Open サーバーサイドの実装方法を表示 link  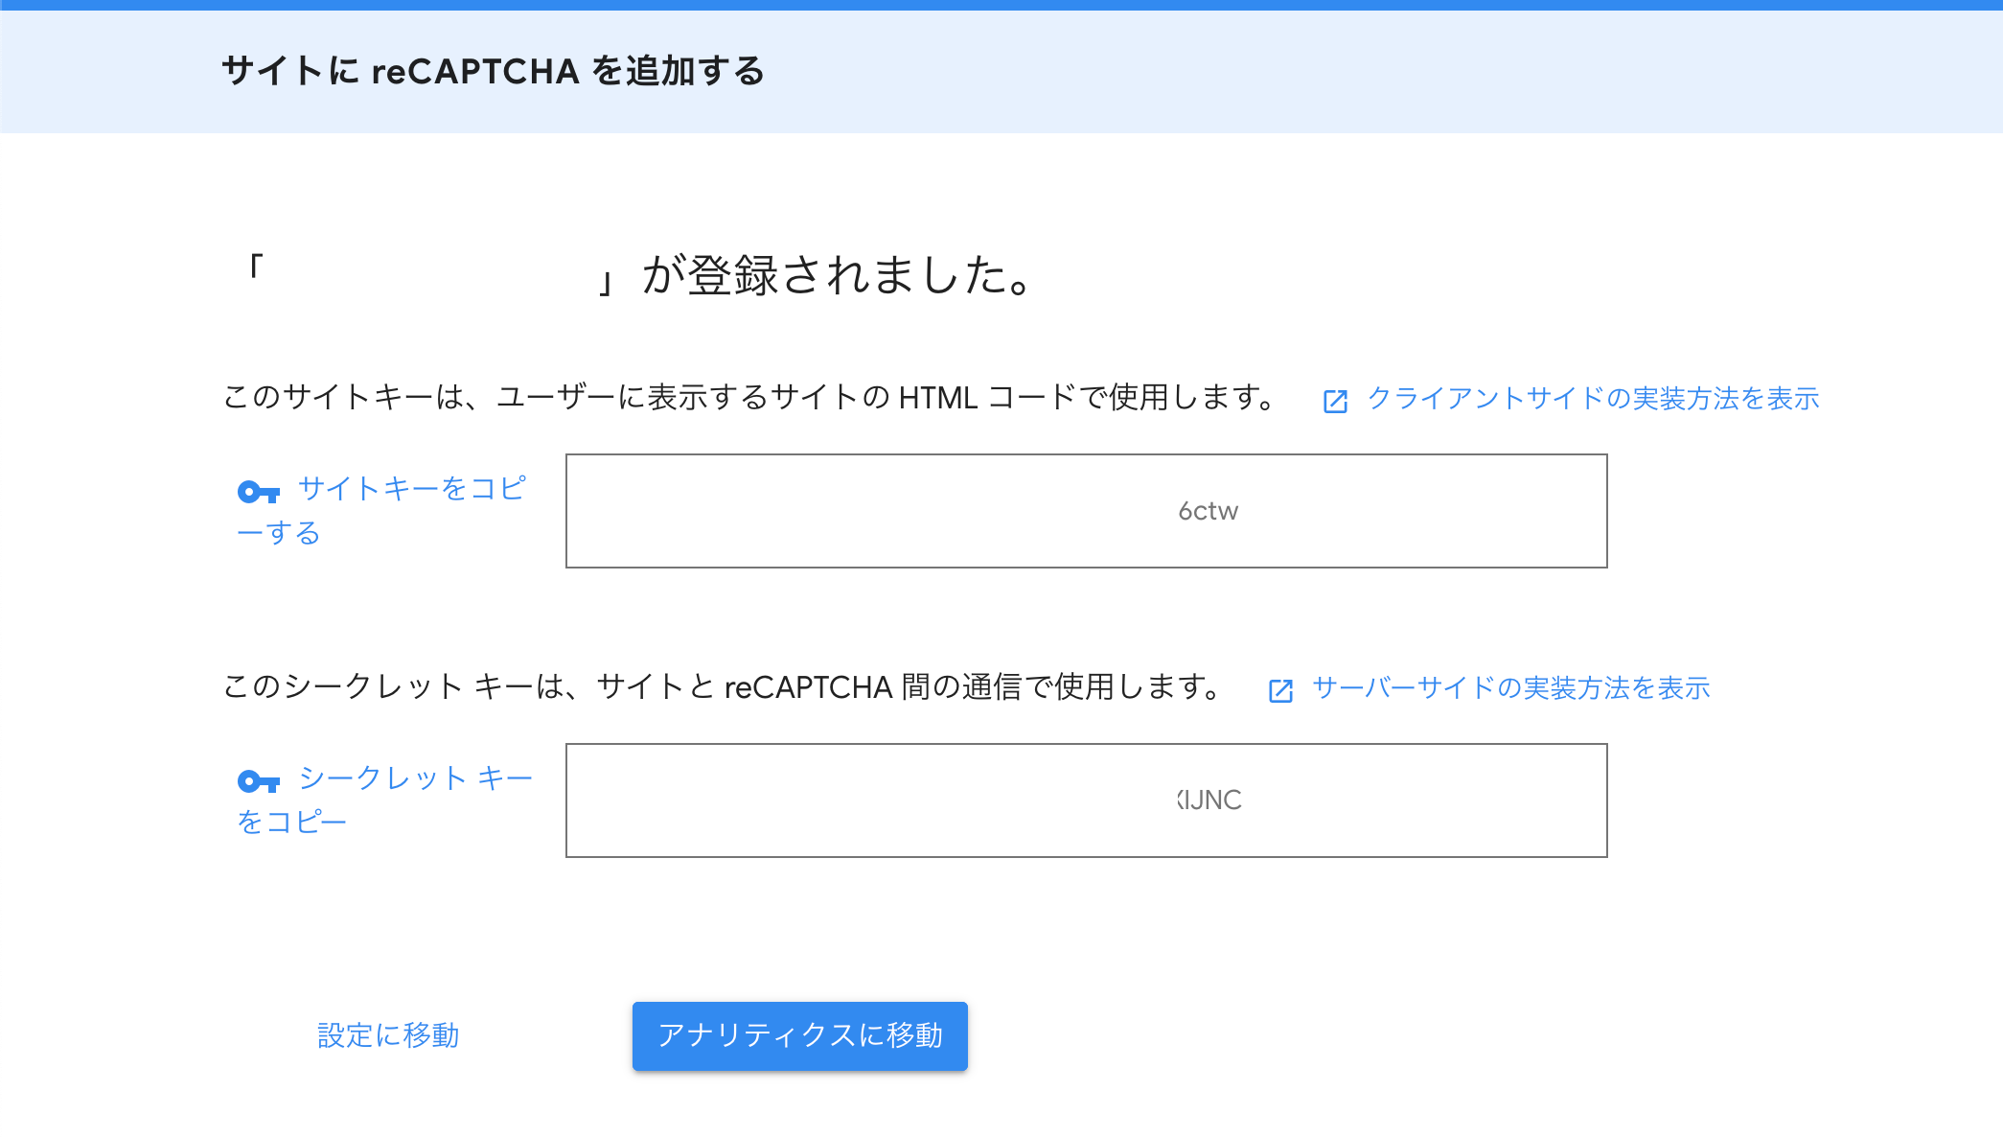pyautogui.click(x=1510, y=688)
